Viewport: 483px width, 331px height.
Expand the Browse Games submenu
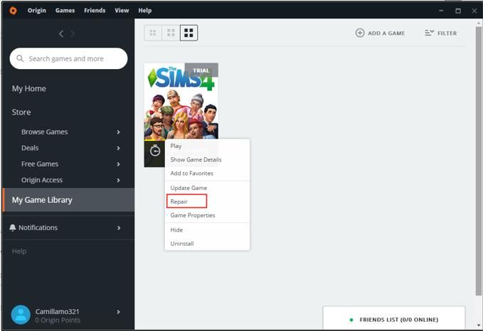click(x=119, y=132)
